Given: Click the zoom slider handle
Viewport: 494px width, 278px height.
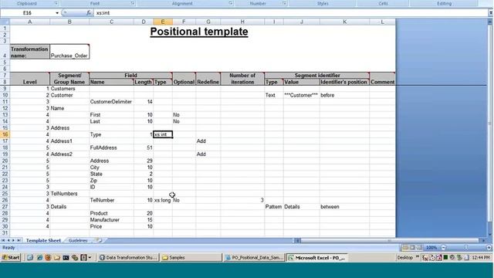Looking at the screenshot, I should [x=466, y=248].
